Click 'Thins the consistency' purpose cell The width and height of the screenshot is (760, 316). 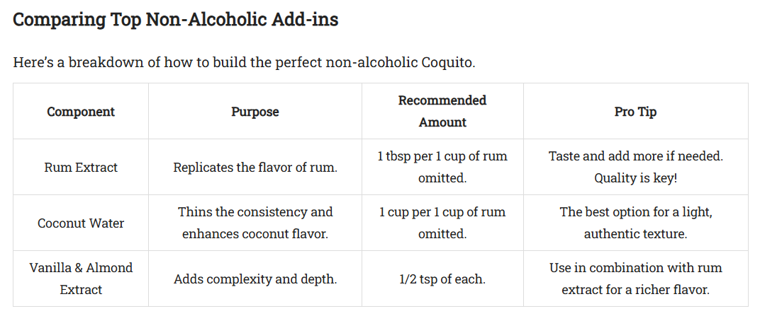coord(255,212)
